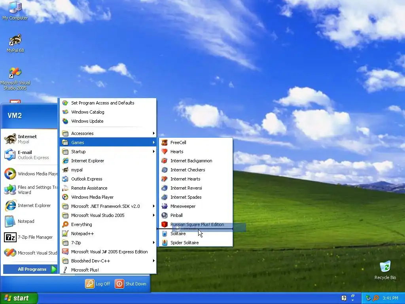
Task: Start Spider Solitaire icon
Action: point(165,243)
